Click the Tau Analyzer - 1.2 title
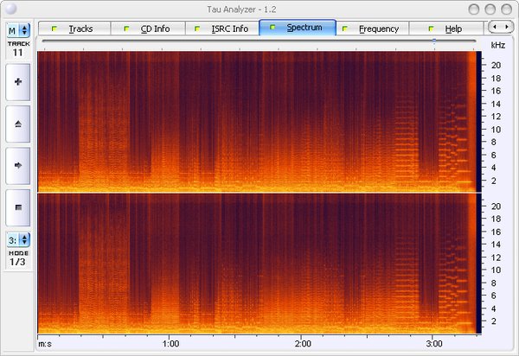Image resolution: width=519 pixels, height=356 pixels. [241, 10]
